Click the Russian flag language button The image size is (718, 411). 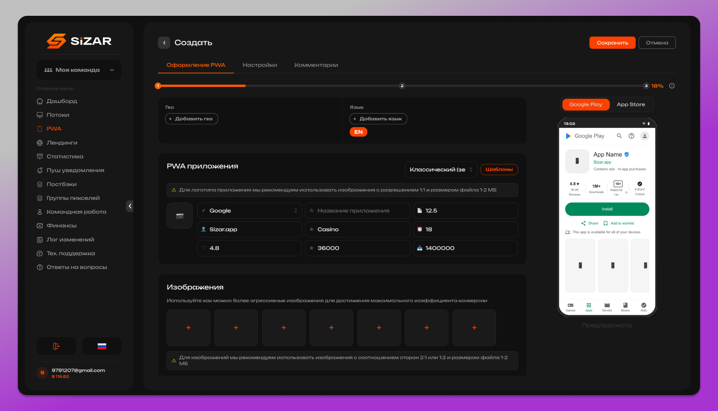pyautogui.click(x=102, y=346)
